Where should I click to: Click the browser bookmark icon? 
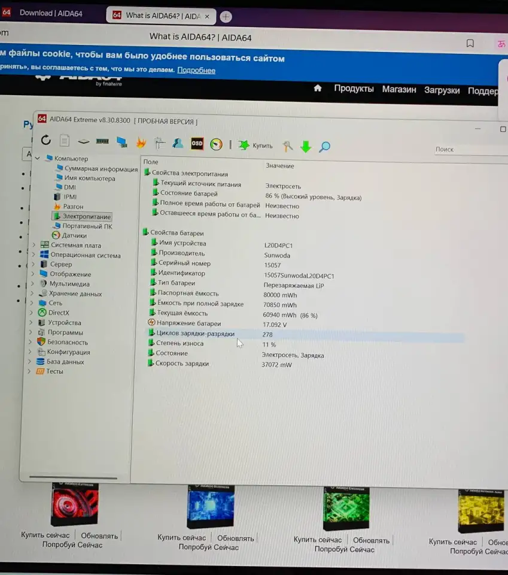coord(470,43)
